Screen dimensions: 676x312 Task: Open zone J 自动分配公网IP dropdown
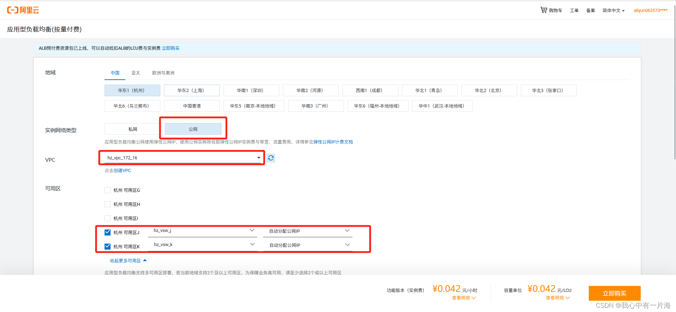308,231
